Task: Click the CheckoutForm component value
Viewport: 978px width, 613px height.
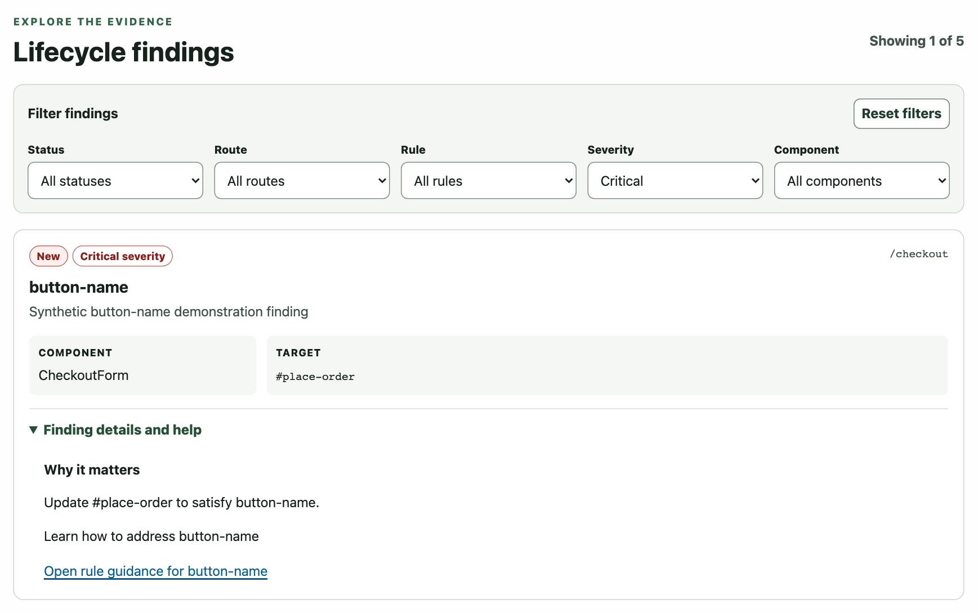Action: click(84, 375)
